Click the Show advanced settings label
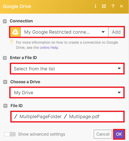Image resolution: width=129 pixels, height=141 pixels. [41, 134]
